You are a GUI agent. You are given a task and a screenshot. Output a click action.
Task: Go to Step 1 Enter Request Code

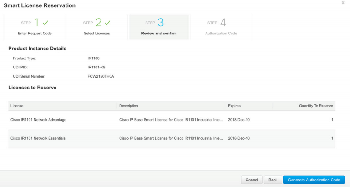tap(35, 27)
